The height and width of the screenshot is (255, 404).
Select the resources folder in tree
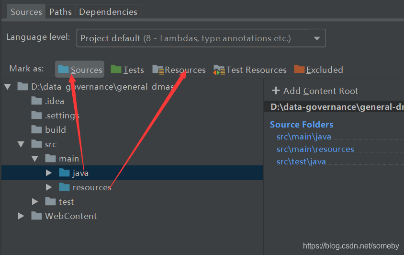(x=92, y=187)
